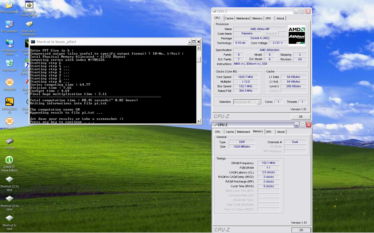
Task: Click OK in the lower CPU-Z window
Action: click(x=301, y=230)
